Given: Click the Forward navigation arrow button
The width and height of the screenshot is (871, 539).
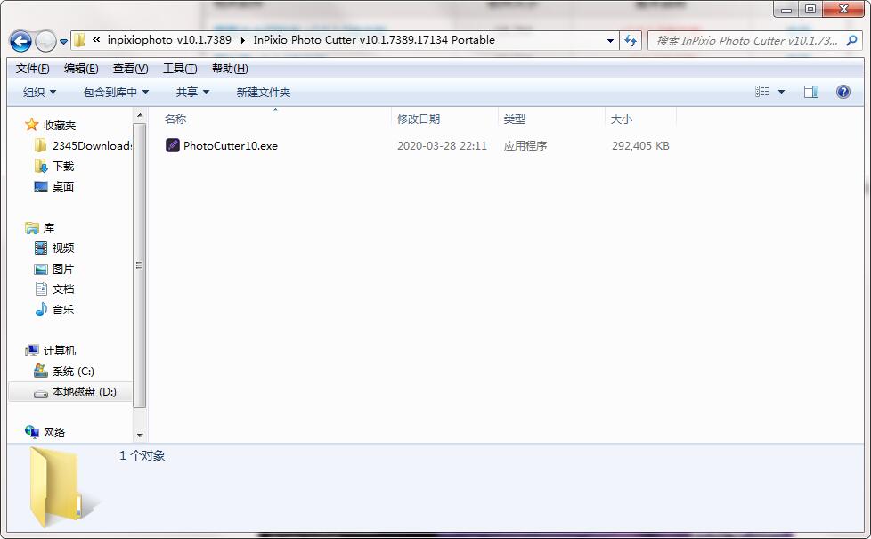Looking at the screenshot, I should click(x=45, y=41).
